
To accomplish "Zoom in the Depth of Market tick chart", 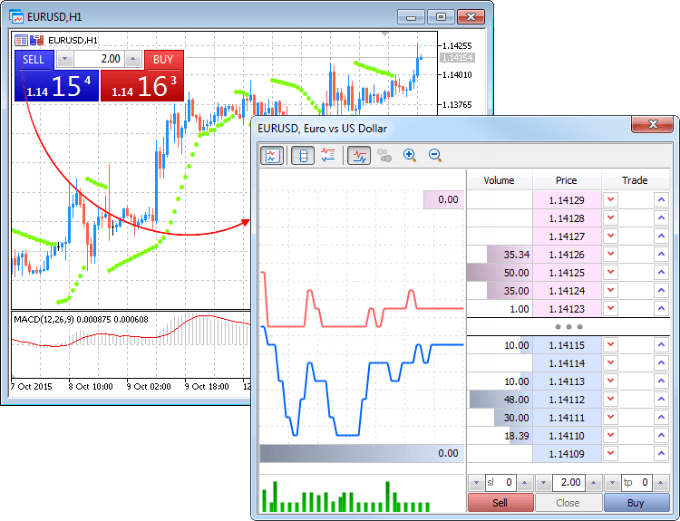I will 410,155.
